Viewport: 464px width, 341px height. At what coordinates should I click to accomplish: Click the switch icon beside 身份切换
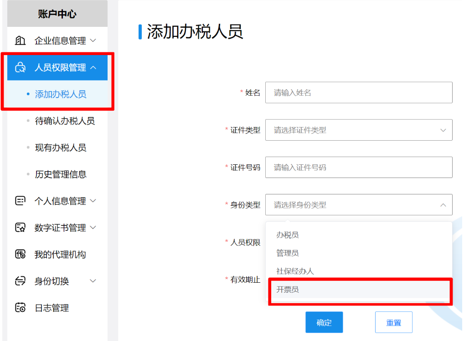(x=20, y=281)
